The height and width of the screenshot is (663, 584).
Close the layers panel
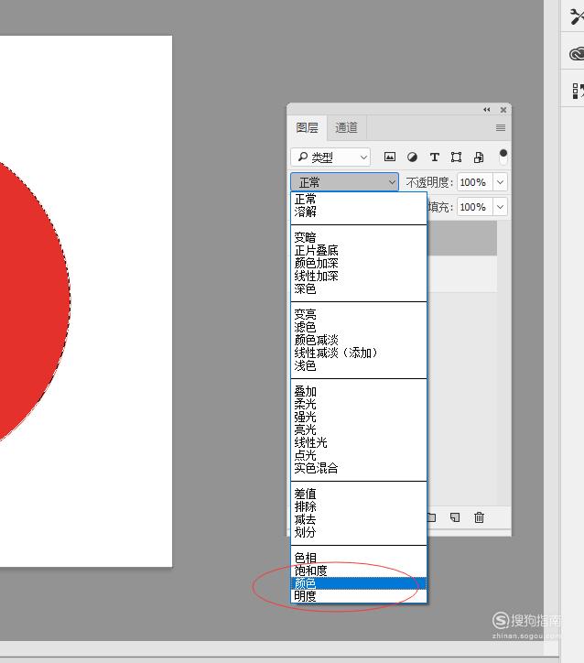tap(503, 110)
